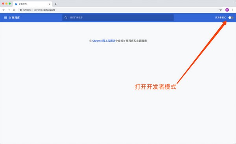Bookmark this page with the star icon
236x144 pixels.
(x=221, y=10)
